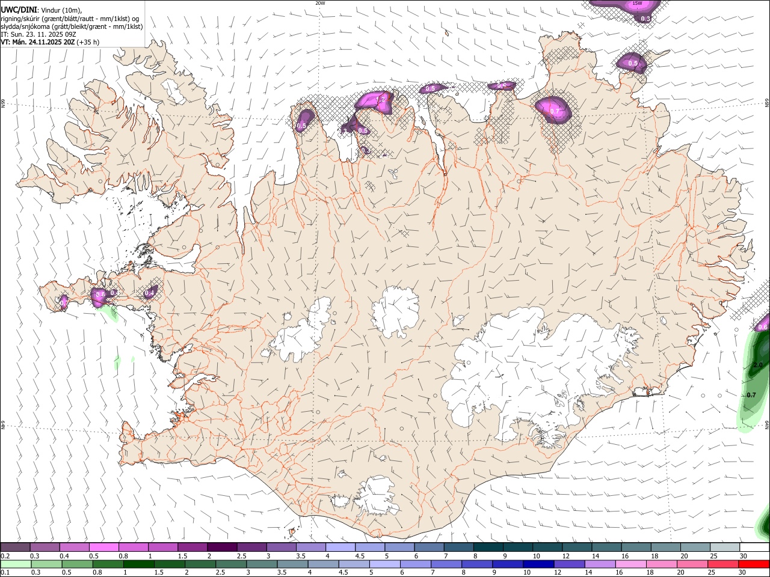Pick the deep blue swatch between 10 and 12, lower row
Screen dimensions: 770x577
[538, 564]
